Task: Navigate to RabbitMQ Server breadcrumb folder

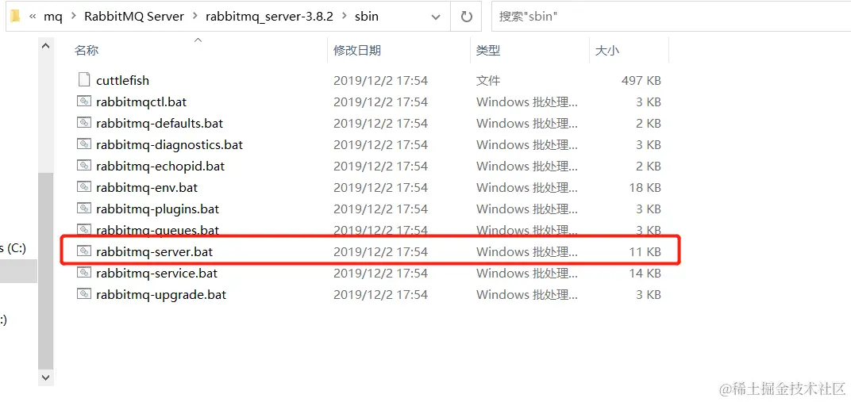Action: point(134,16)
